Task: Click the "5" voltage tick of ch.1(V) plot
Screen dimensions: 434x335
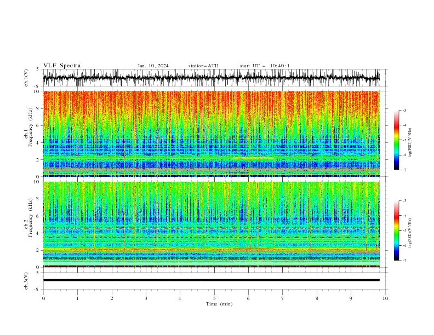Action: pos(38,70)
